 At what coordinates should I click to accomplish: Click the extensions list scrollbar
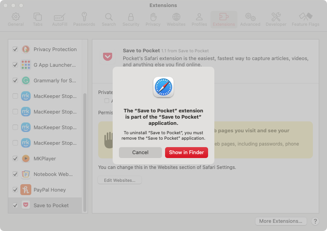tap(85, 152)
